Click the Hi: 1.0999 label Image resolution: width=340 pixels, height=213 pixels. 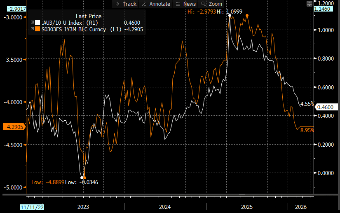pyautogui.click(x=230, y=12)
